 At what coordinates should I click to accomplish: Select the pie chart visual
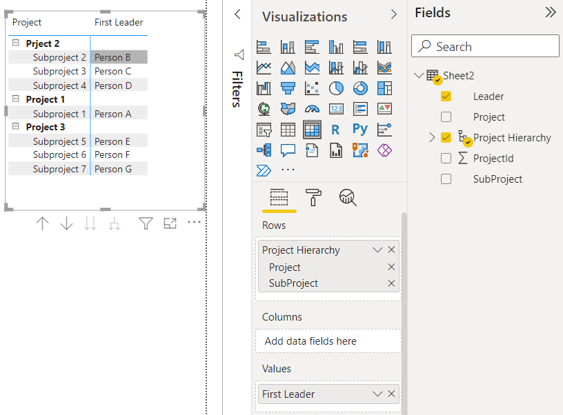click(x=336, y=88)
